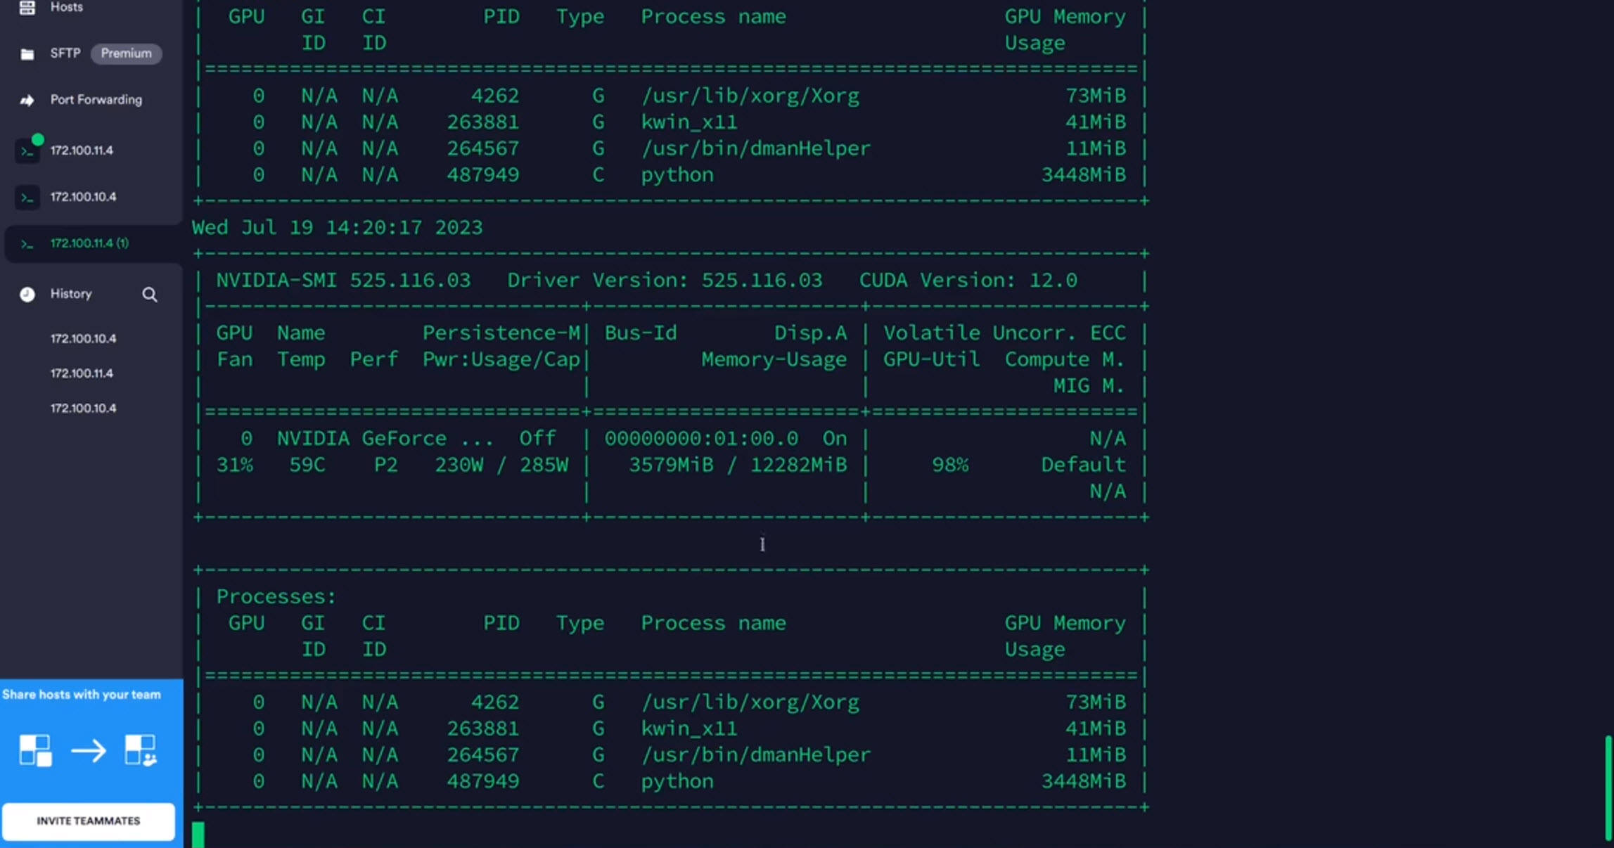Click fan speed 31%
This screenshot has width=1614, height=848.
point(234,465)
